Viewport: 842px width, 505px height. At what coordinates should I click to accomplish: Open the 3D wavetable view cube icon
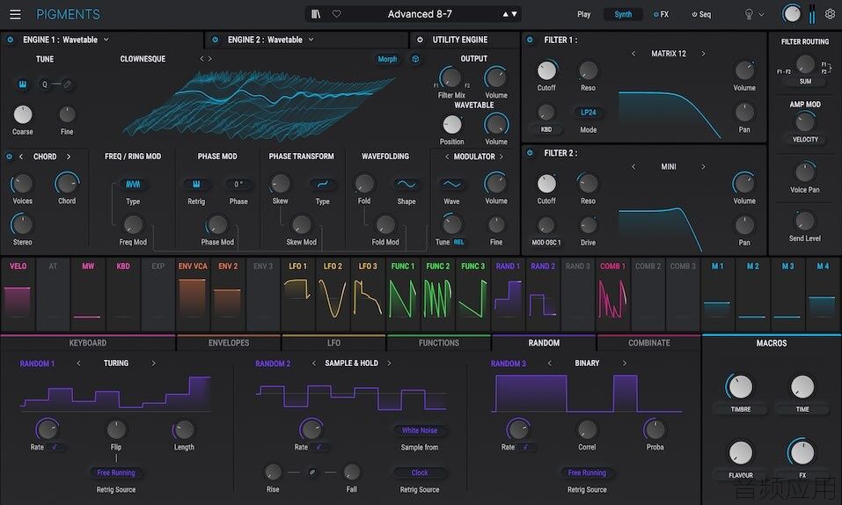pyautogui.click(x=415, y=59)
